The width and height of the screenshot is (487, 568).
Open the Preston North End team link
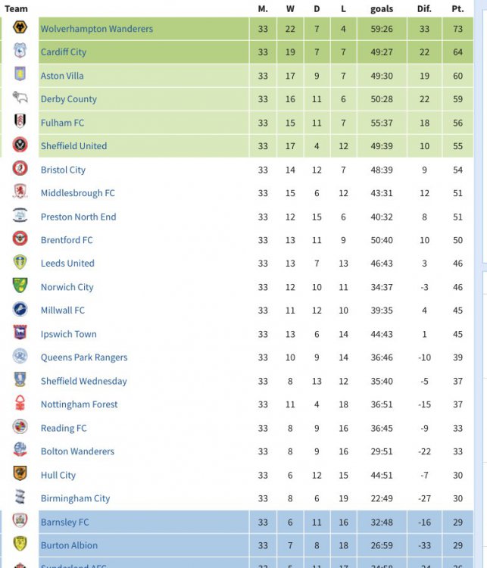pyautogui.click(x=79, y=217)
